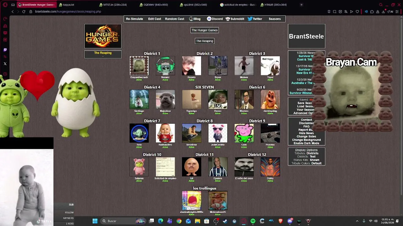Image resolution: width=403 pixels, height=226 pixels.
Task: Open the Seasons menu item
Action: click(x=275, y=19)
